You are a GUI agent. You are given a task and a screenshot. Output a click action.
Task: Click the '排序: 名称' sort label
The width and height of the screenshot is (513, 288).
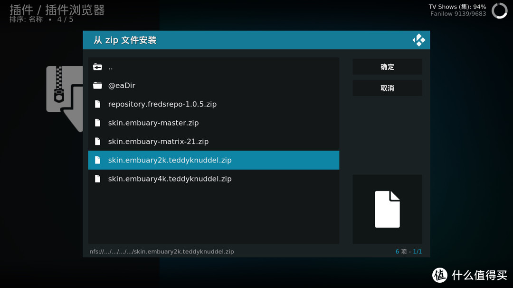tap(26, 19)
